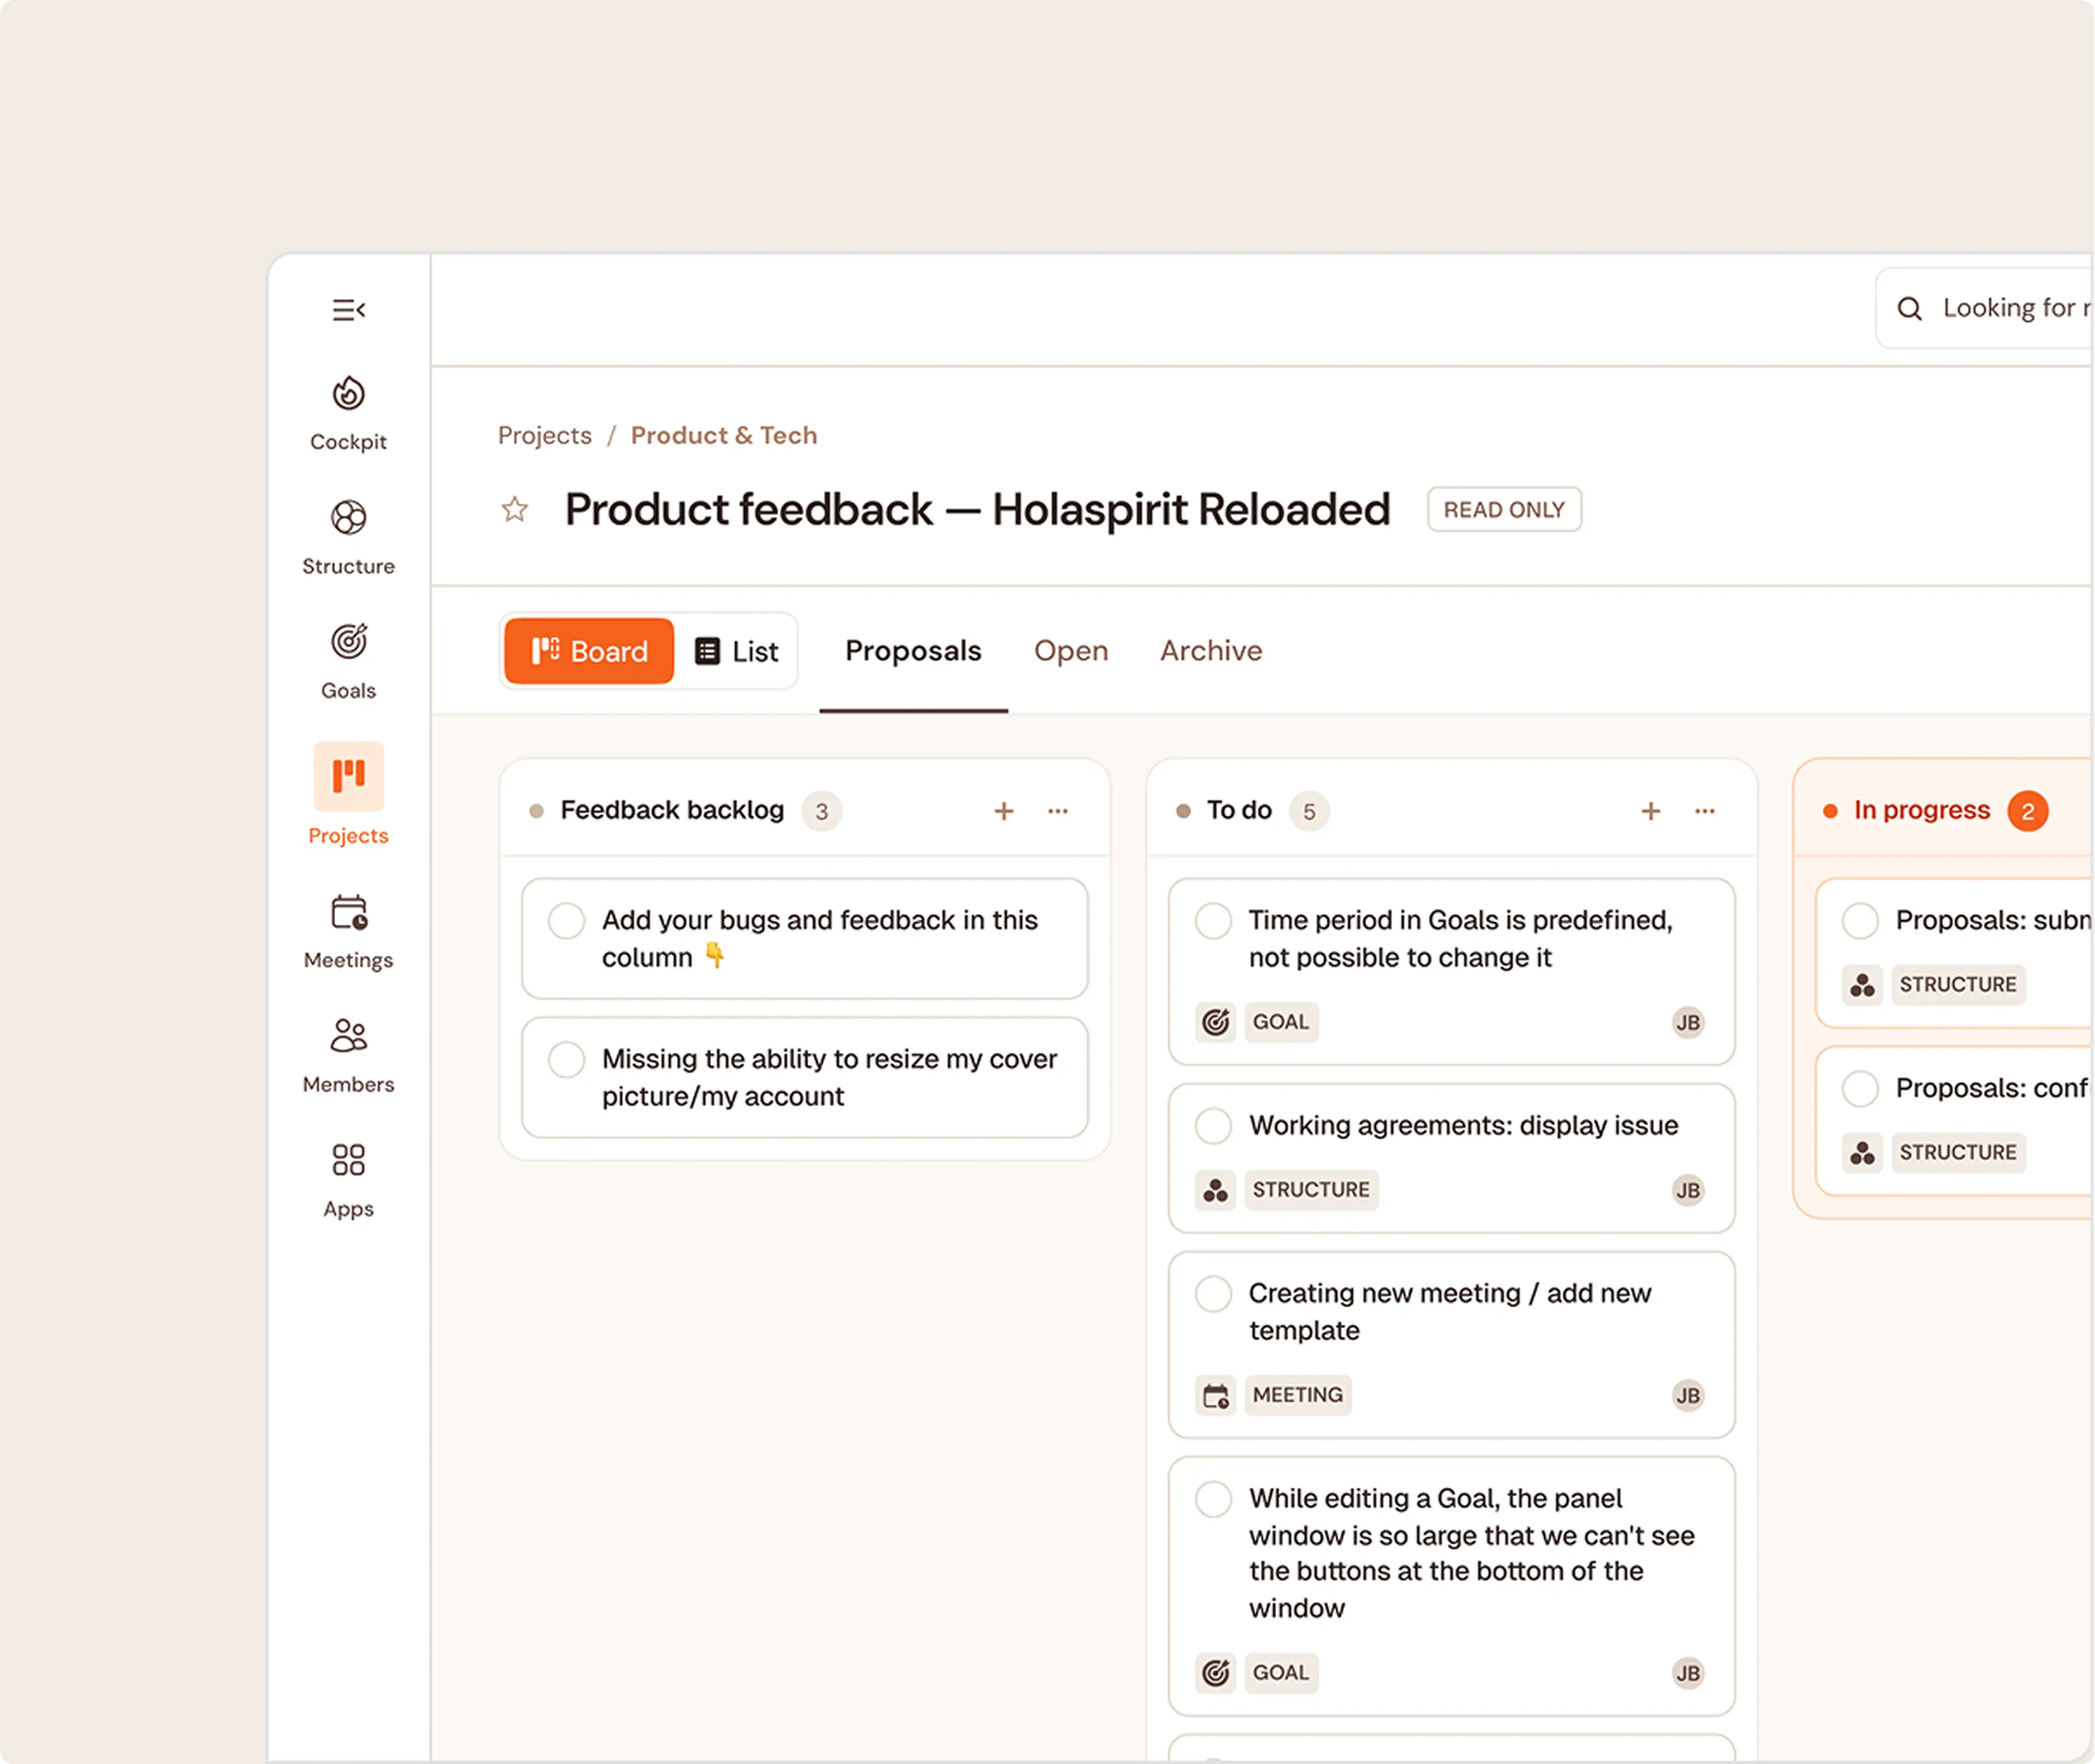Click STRUCTURE tag on second In progress card
Screen dimensions: 2095x1764
[x=1958, y=1153]
